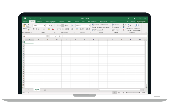Add a new sheet with plus icon
This screenshot has height=110, width=169.
point(45,90)
